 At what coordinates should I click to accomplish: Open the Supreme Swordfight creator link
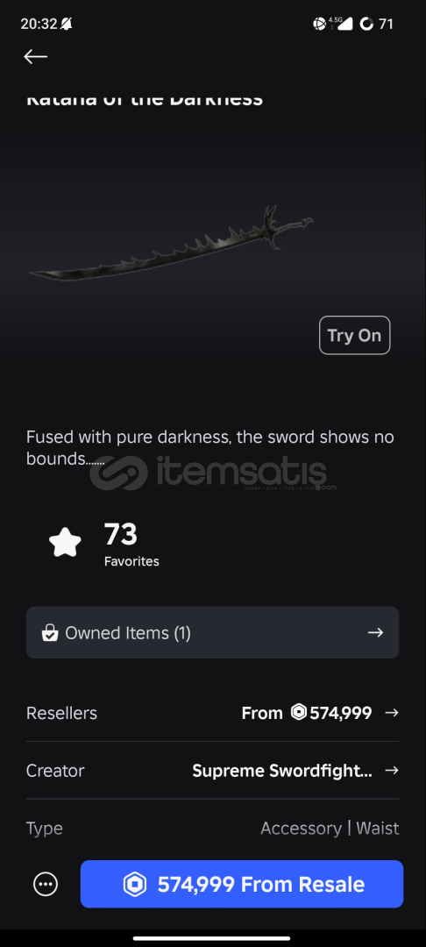(x=281, y=771)
